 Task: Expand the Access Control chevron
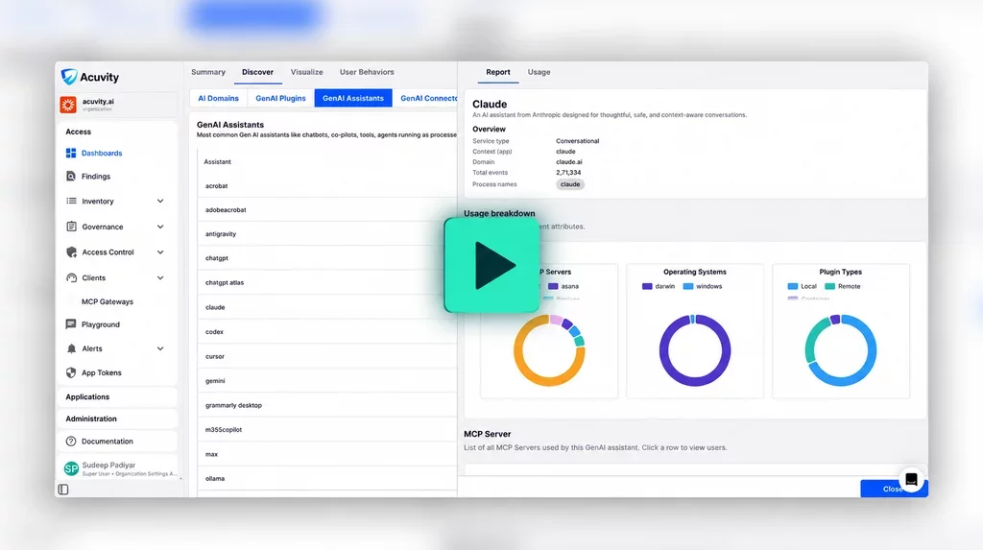click(160, 252)
